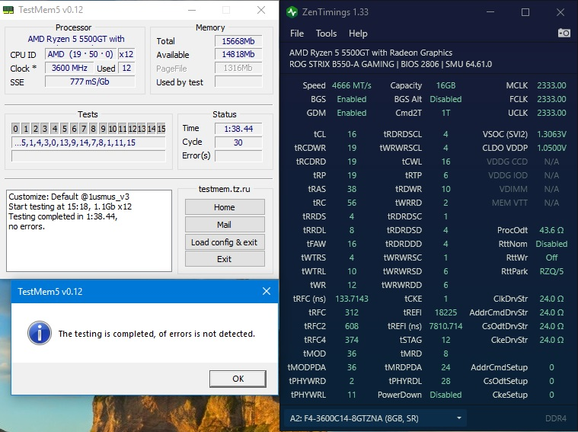578x432 pixels.
Task: Click the BGS Alt Disabled value
Action: coord(445,99)
